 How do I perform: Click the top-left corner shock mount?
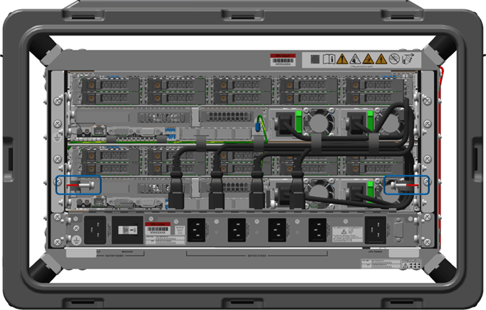click(46, 49)
